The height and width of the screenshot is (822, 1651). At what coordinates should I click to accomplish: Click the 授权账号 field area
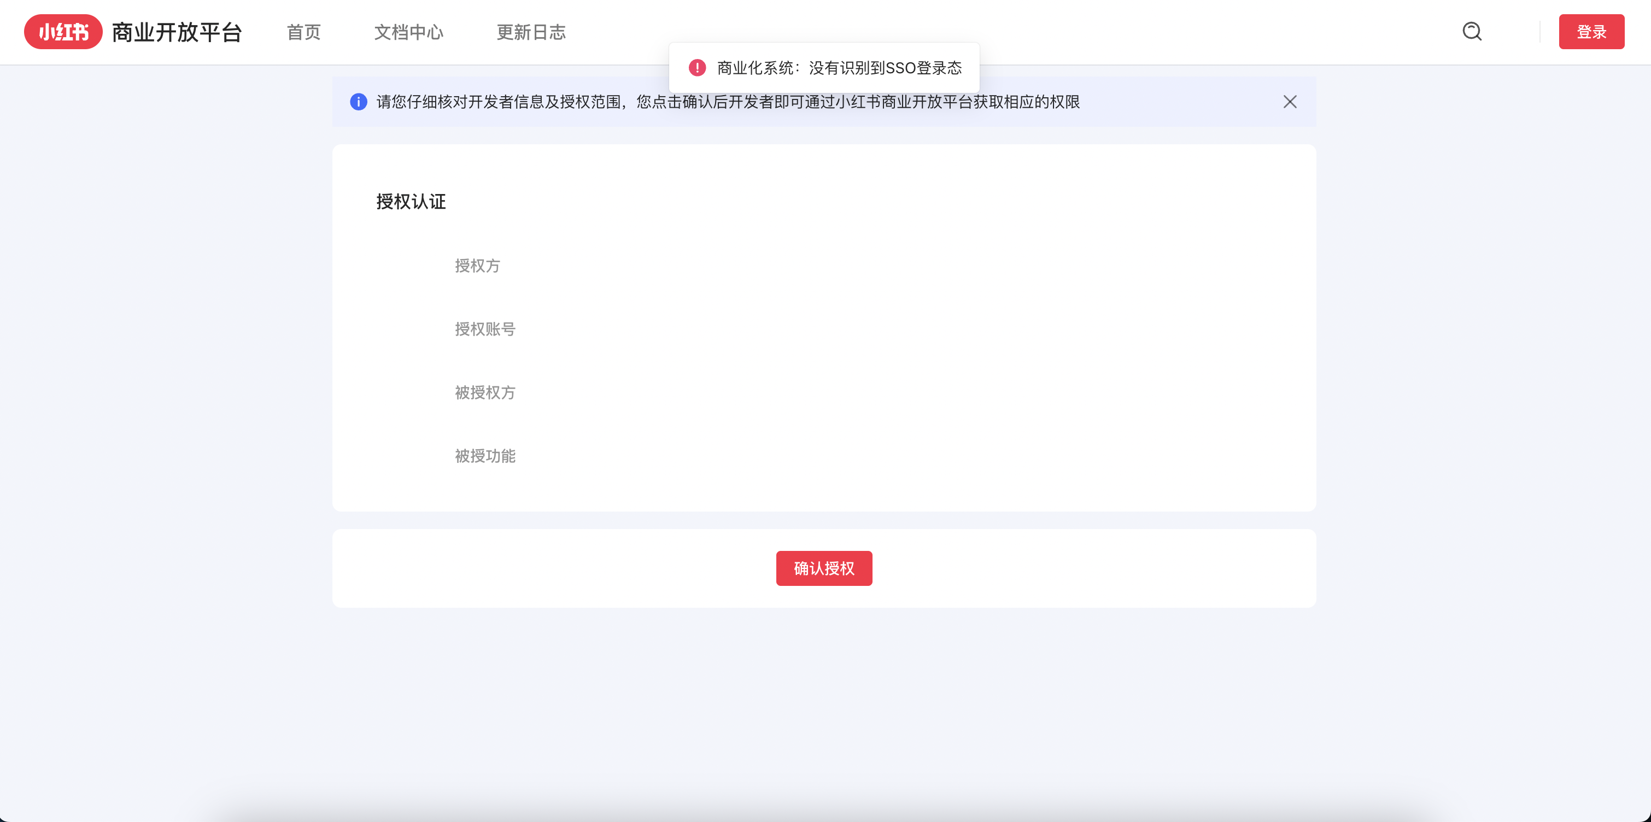click(x=485, y=328)
